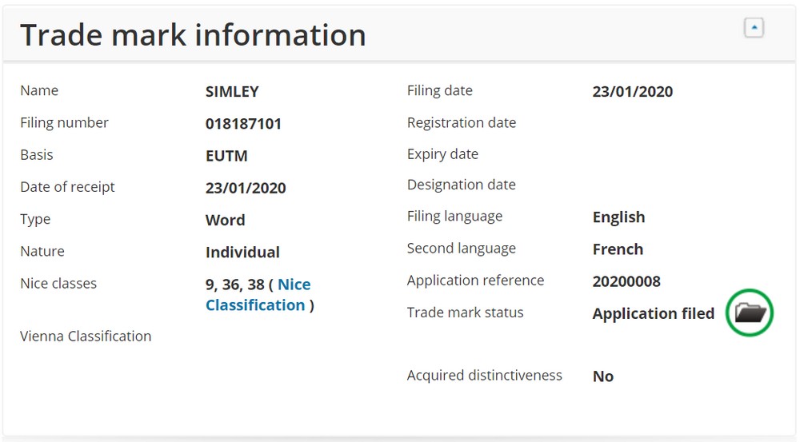Click the EUTM basis value
The height and width of the screenshot is (442, 800).
pyautogui.click(x=226, y=156)
